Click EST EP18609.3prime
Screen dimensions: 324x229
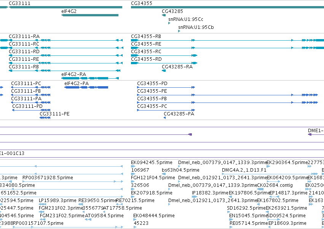pos(287,223)
